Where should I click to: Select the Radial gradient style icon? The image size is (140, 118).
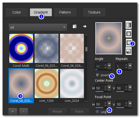tap(129, 51)
